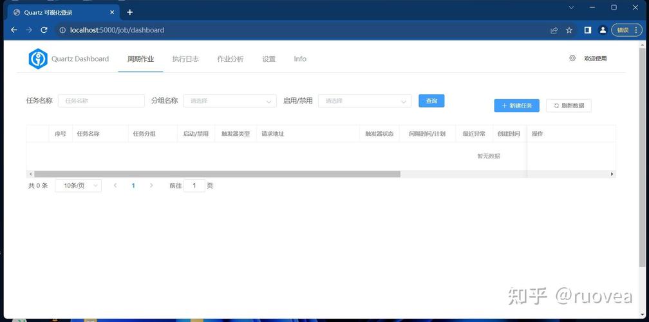Screen dimensions: 649x322
Task: Click the browser address bar URL
Action: pyautogui.click(x=117, y=30)
